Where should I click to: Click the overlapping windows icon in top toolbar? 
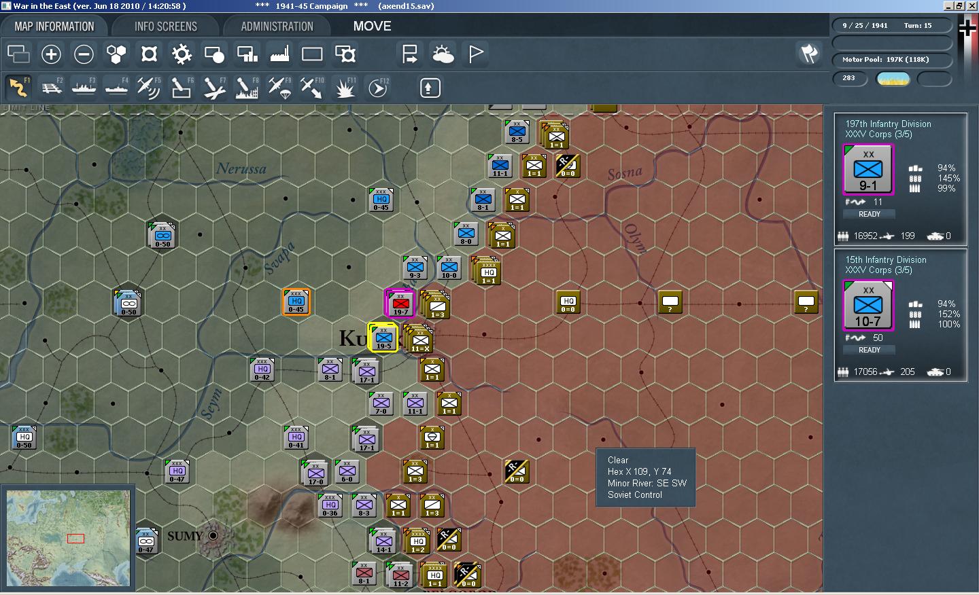click(x=18, y=54)
